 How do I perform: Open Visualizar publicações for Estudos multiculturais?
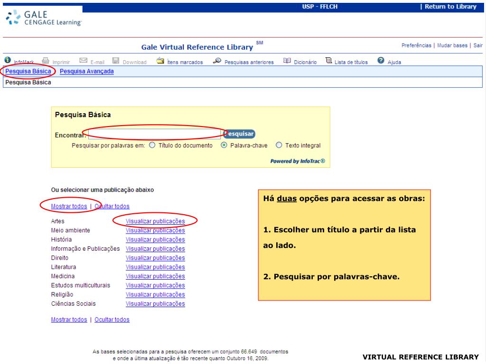point(155,285)
